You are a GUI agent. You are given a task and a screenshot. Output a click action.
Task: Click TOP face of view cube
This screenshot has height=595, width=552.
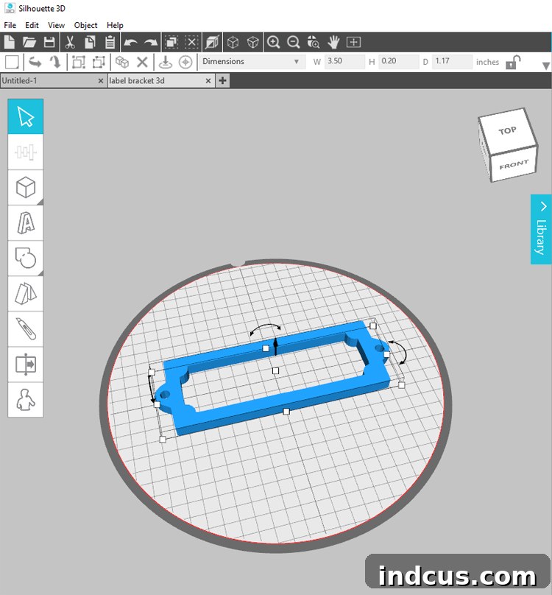(x=507, y=131)
